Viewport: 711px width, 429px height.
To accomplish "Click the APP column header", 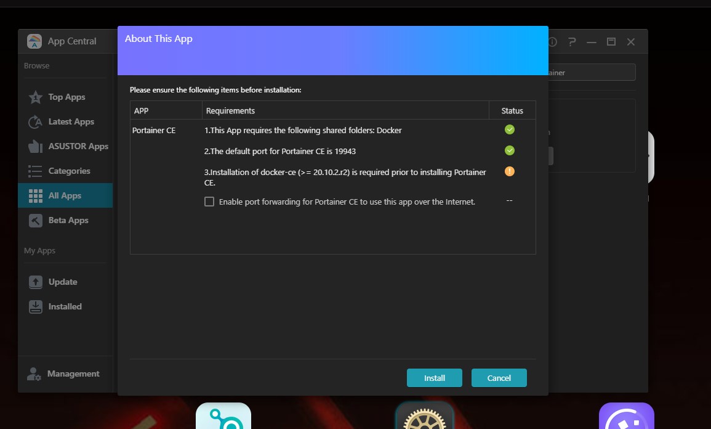I will (166, 111).
